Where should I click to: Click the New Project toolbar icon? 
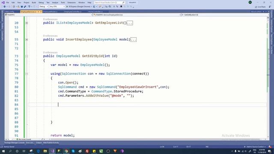14,7
